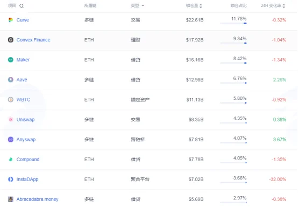
Task: Click the -32.00% change for InstaDApp
Action: [x=278, y=179]
